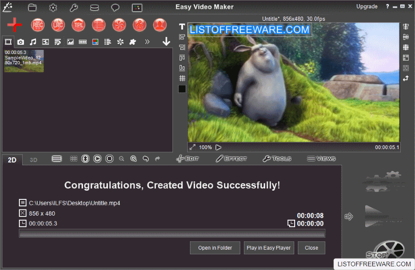415x270 pixels.
Task: Click the align bottom icon beside preview
Action: click(182, 68)
